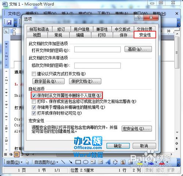Switch to the 保存 tab
This screenshot has width=183, height=176.
[x=123, y=35]
